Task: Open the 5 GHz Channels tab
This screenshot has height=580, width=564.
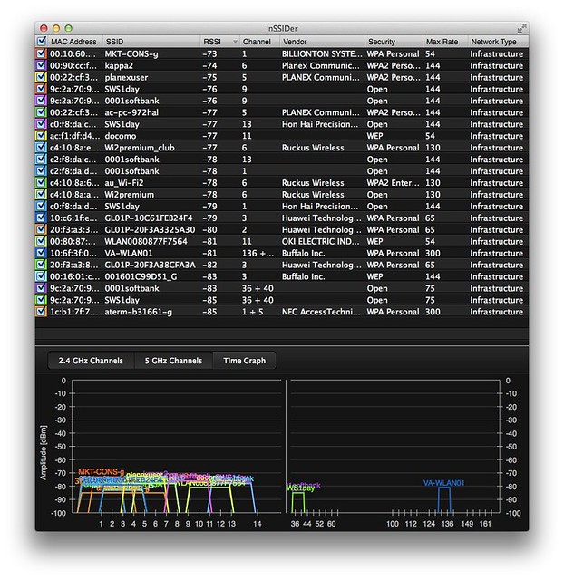Action: coord(173,361)
